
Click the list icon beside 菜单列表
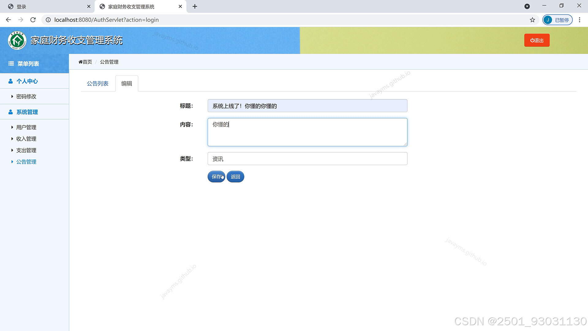click(x=11, y=63)
